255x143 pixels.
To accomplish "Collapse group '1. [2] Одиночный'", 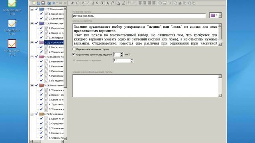I will pyautogui.click(x=32, y=9).
